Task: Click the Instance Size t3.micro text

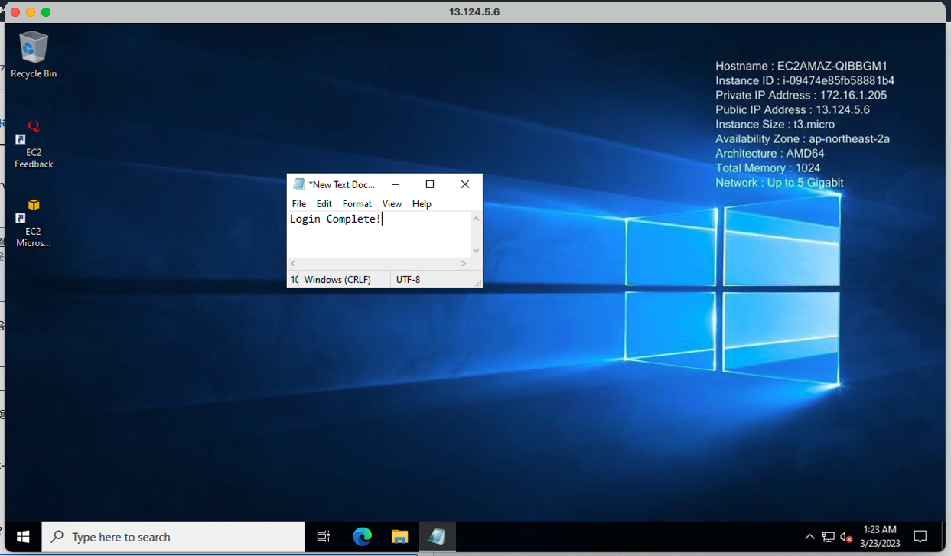Action: click(x=775, y=124)
